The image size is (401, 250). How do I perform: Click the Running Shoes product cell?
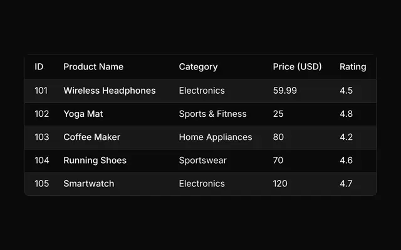(95, 161)
